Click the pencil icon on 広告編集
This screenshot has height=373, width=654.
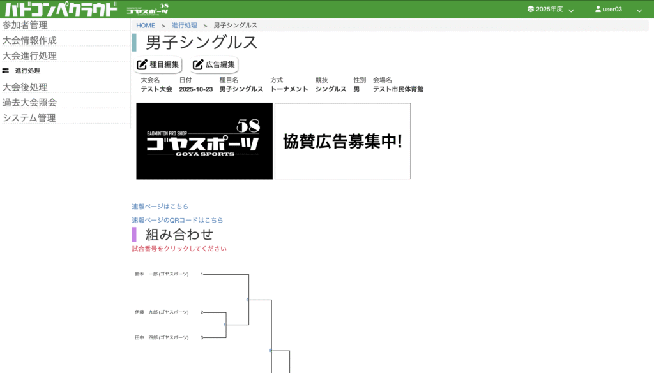198,64
